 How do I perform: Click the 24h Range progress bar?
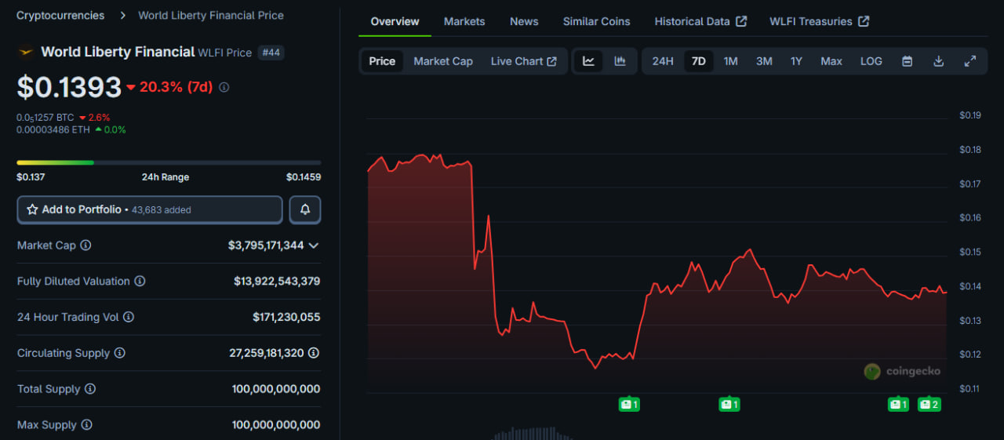pyautogui.click(x=169, y=162)
